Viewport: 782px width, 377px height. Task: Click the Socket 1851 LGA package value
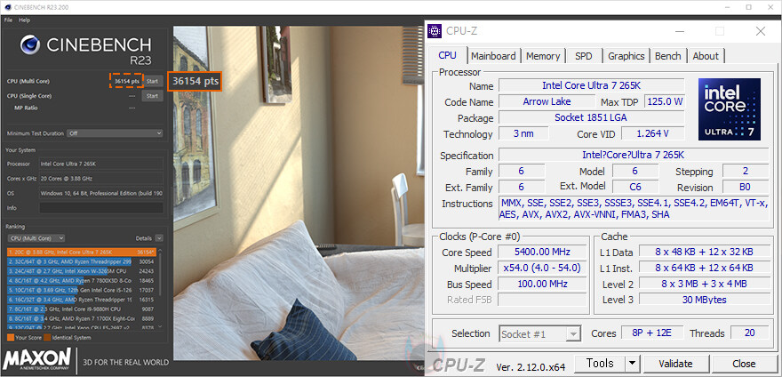[592, 118]
